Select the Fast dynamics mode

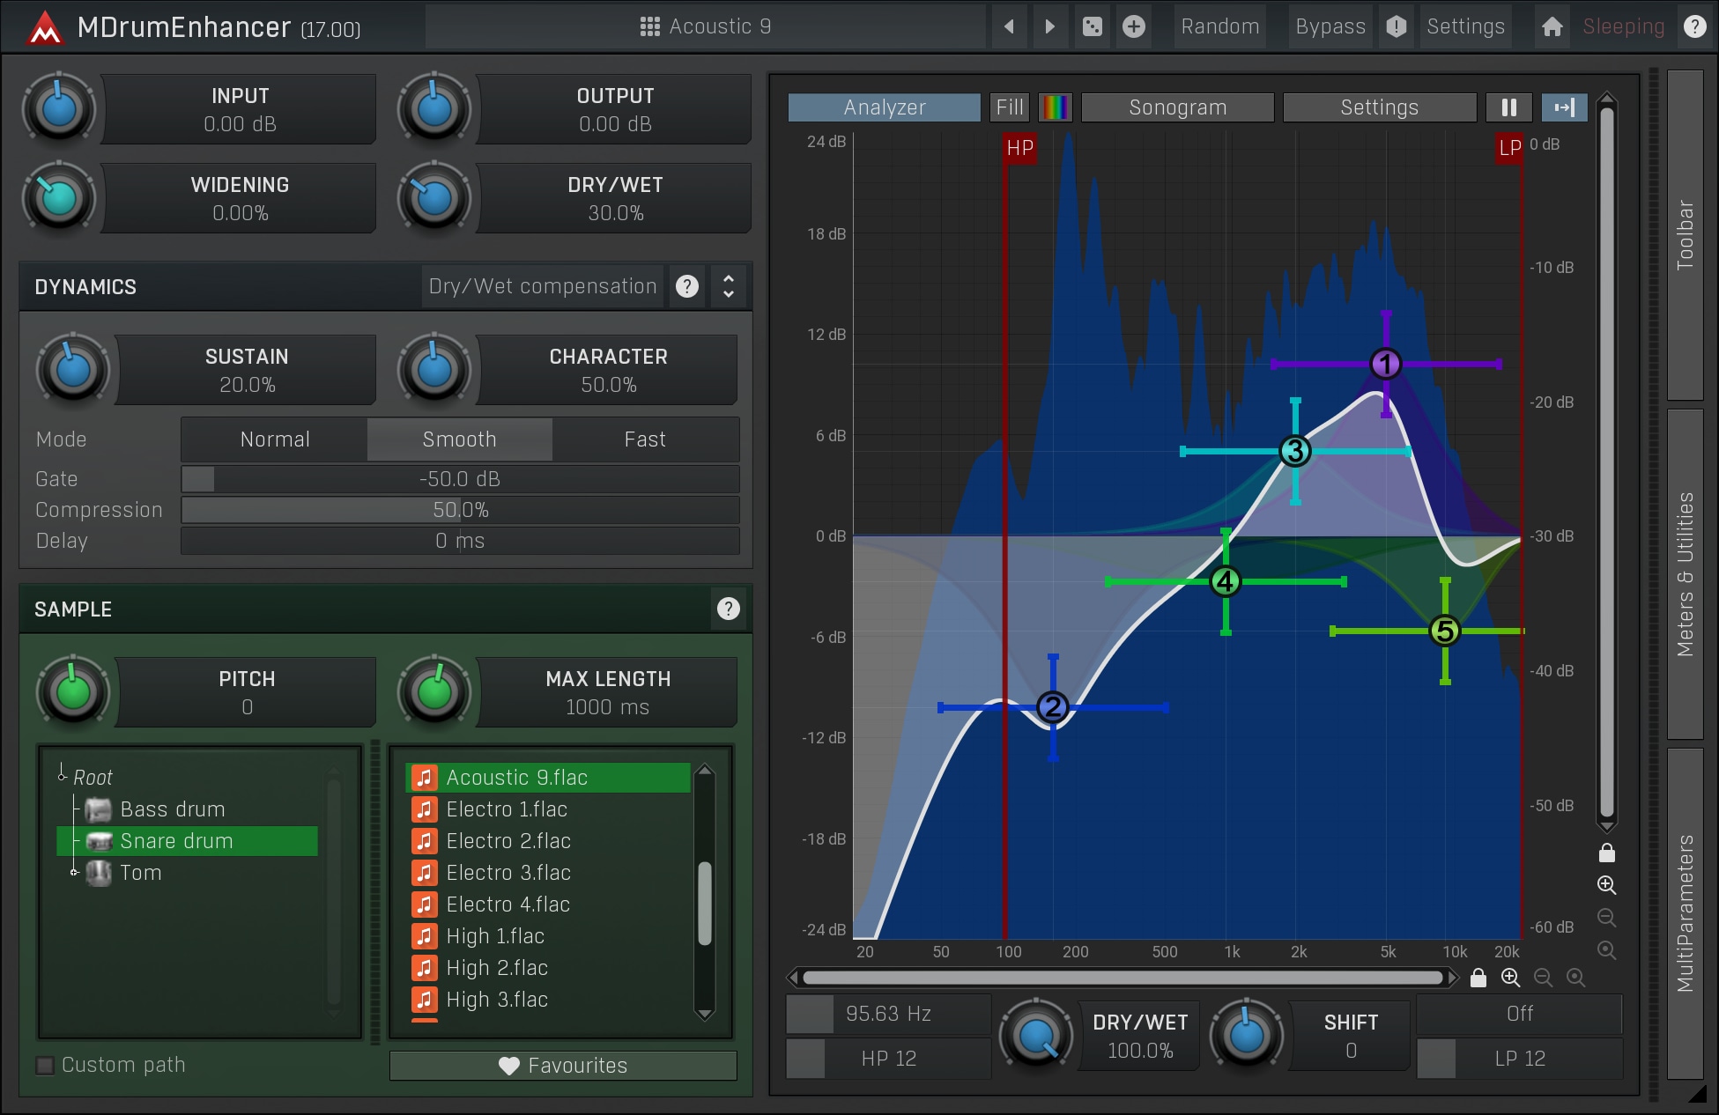pyautogui.click(x=645, y=439)
